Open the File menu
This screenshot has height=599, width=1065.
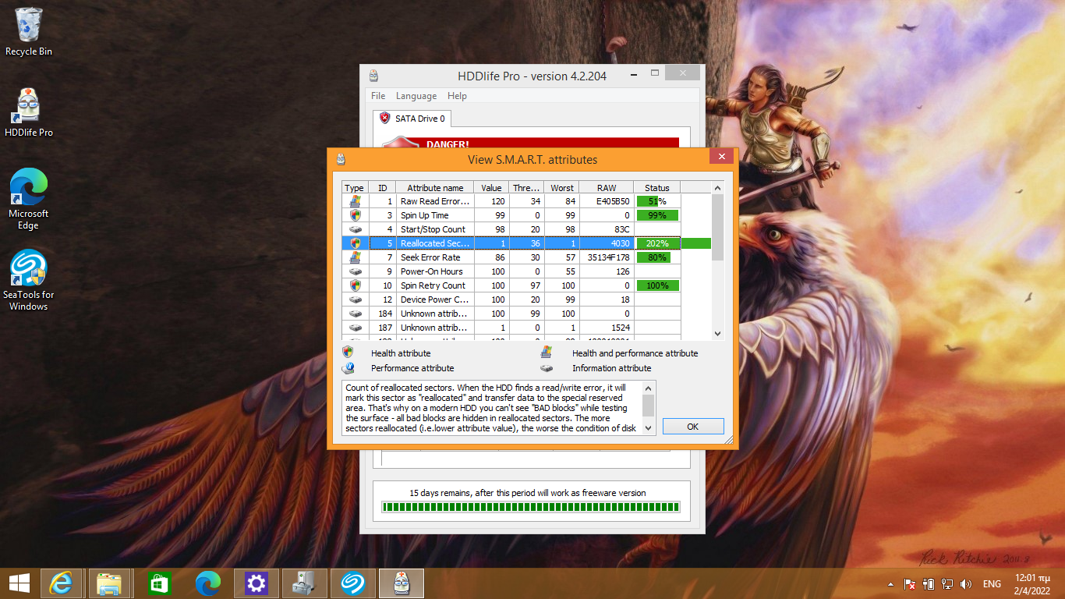point(378,96)
